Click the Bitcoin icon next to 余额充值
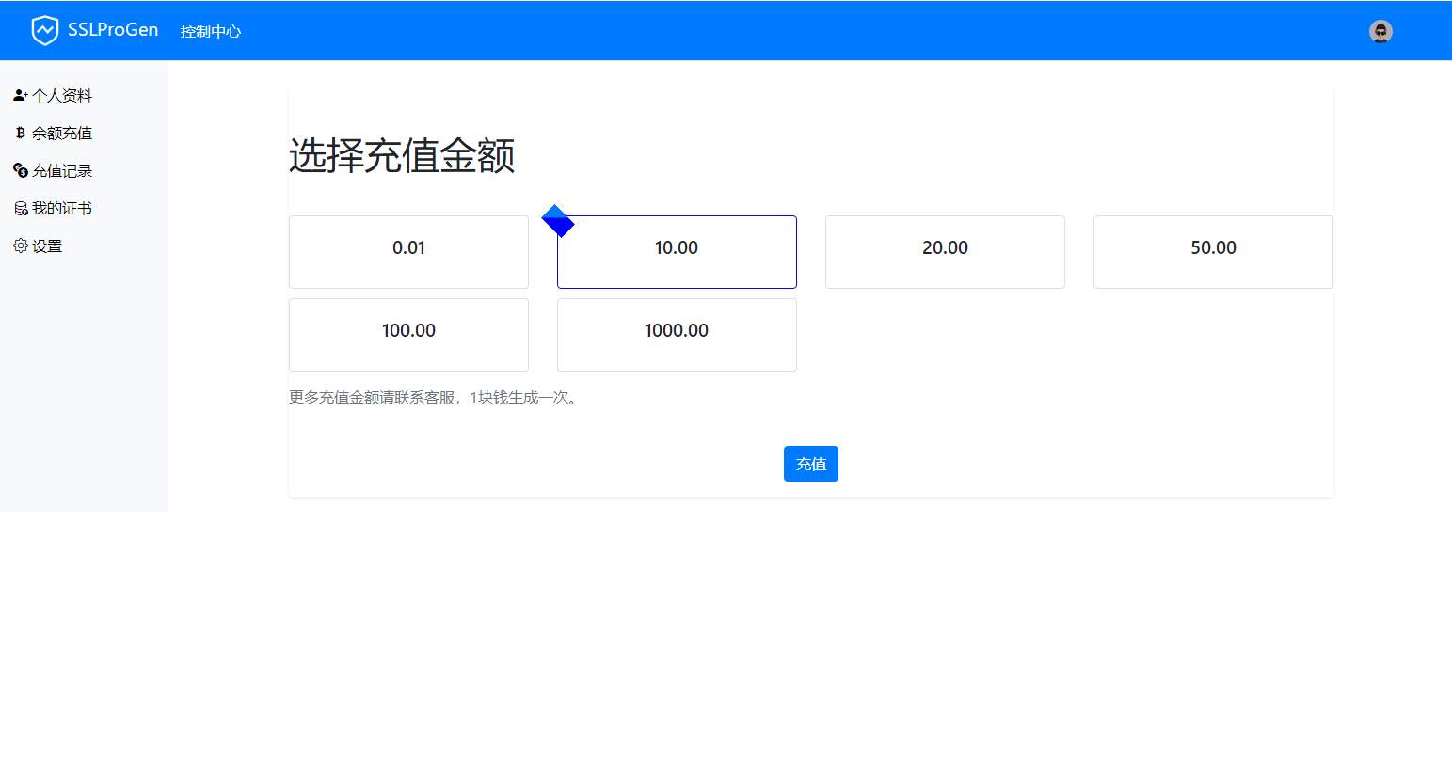The height and width of the screenshot is (761, 1452). pos(20,133)
